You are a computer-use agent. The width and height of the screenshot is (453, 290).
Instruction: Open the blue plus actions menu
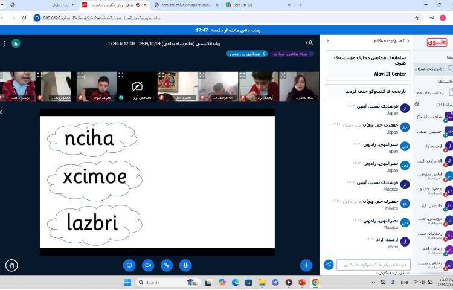[306, 265]
